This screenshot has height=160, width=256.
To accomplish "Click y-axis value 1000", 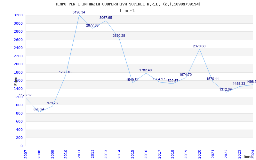I will click(18, 105).
